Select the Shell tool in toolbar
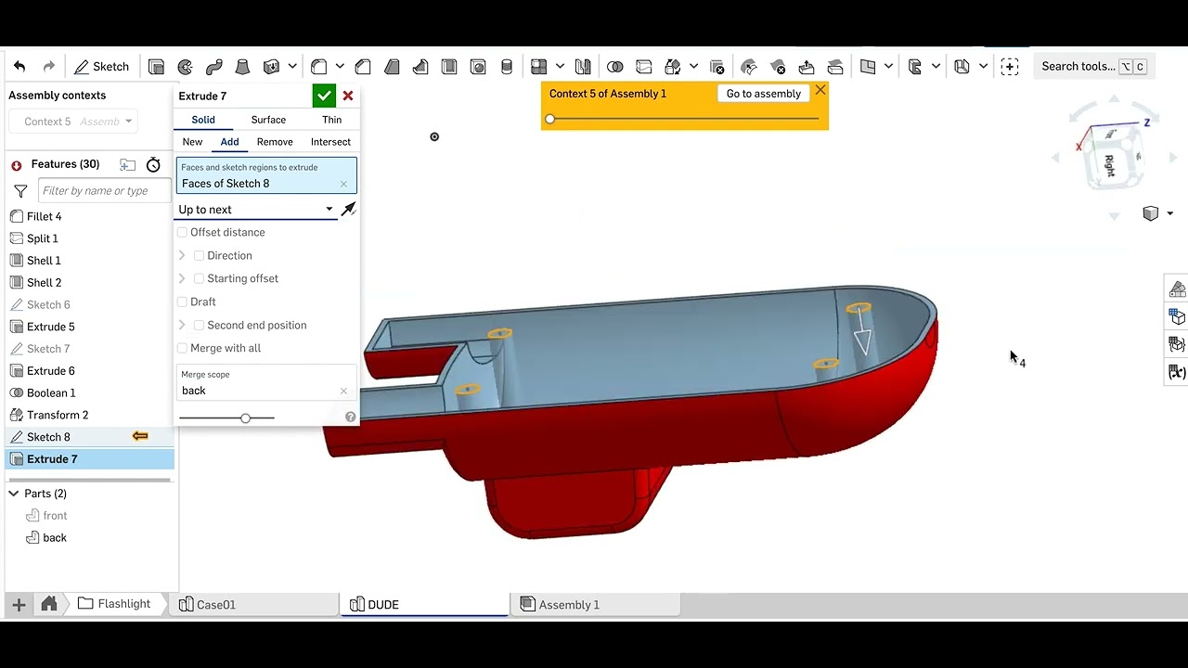This screenshot has width=1188, height=668. click(x=449, y=67)
